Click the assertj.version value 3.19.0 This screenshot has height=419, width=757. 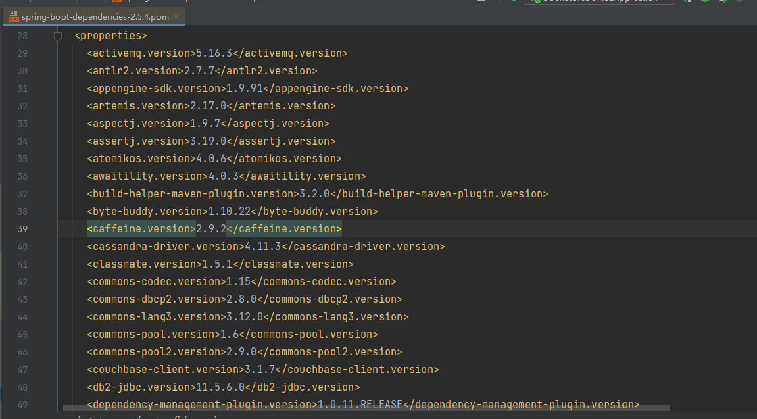click(x=208, y=141)
